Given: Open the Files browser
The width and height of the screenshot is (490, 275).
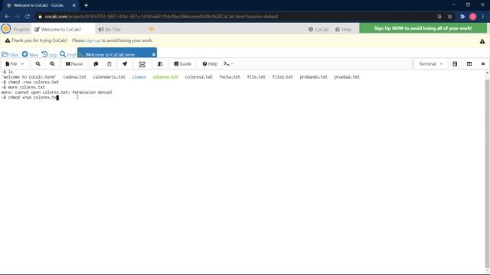Looking at the screenshot, I should click(x=10, y=54).
